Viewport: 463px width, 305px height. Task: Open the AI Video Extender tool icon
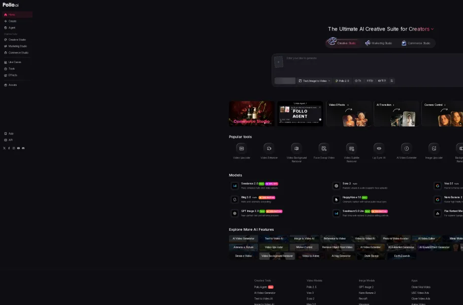tap(406, 148)
